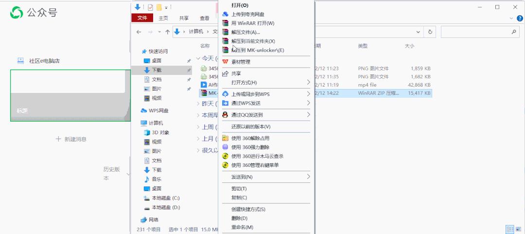Choose 解压到当前文件夹(X)
Screen dimensions: 525x234
coord(253,41)
